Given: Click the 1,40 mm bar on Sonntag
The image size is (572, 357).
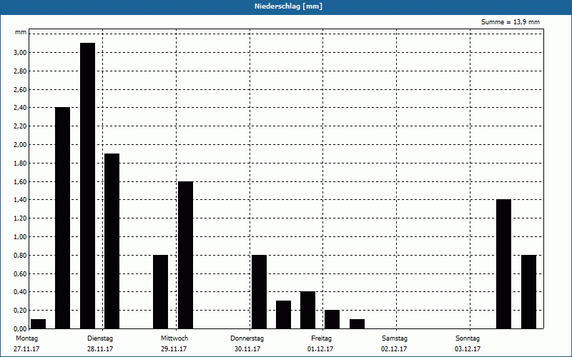Looking at the screenshot, I should (504, 264).
